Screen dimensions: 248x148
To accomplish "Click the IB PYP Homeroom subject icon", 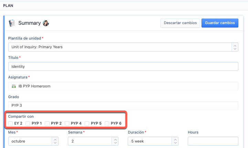I will point(14,86).
